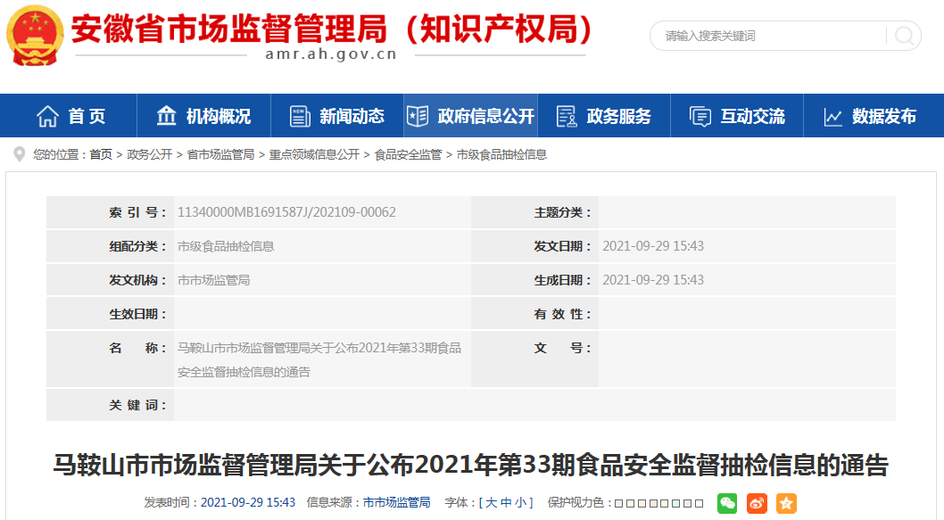The height and width of the screenshot is (520, 944).
Task: Click the location pin breadcrumb icon
Action: coord(20,154)
